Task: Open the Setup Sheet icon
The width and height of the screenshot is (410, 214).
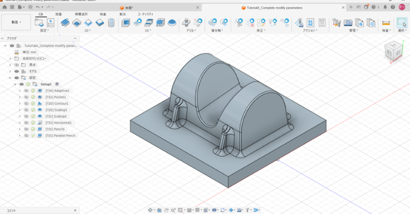Action: coord(322,23)
